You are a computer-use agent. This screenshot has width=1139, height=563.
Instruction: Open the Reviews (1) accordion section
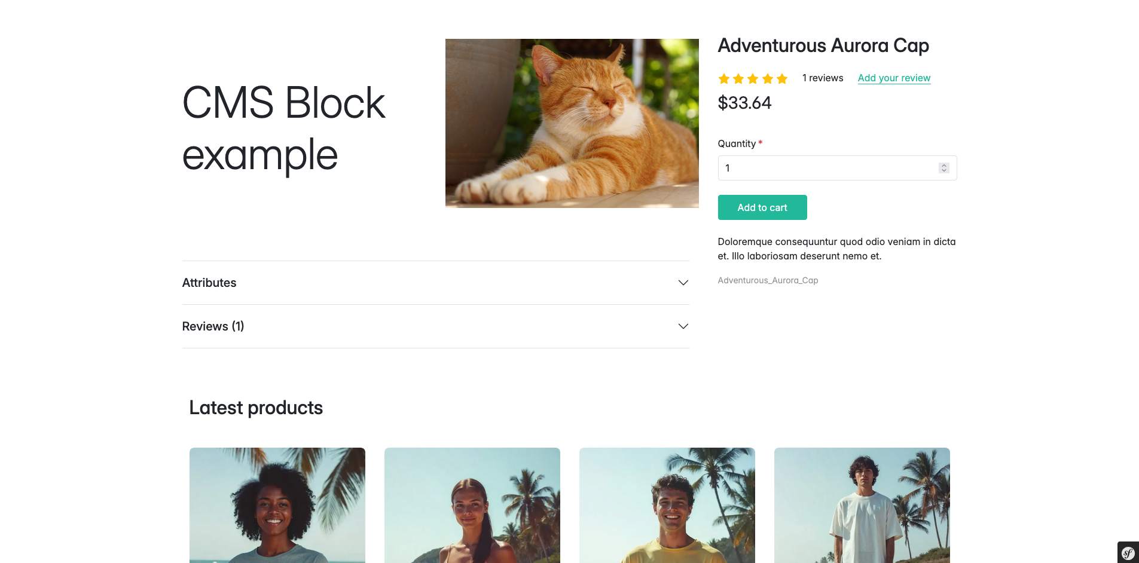[x=213, y=326]
